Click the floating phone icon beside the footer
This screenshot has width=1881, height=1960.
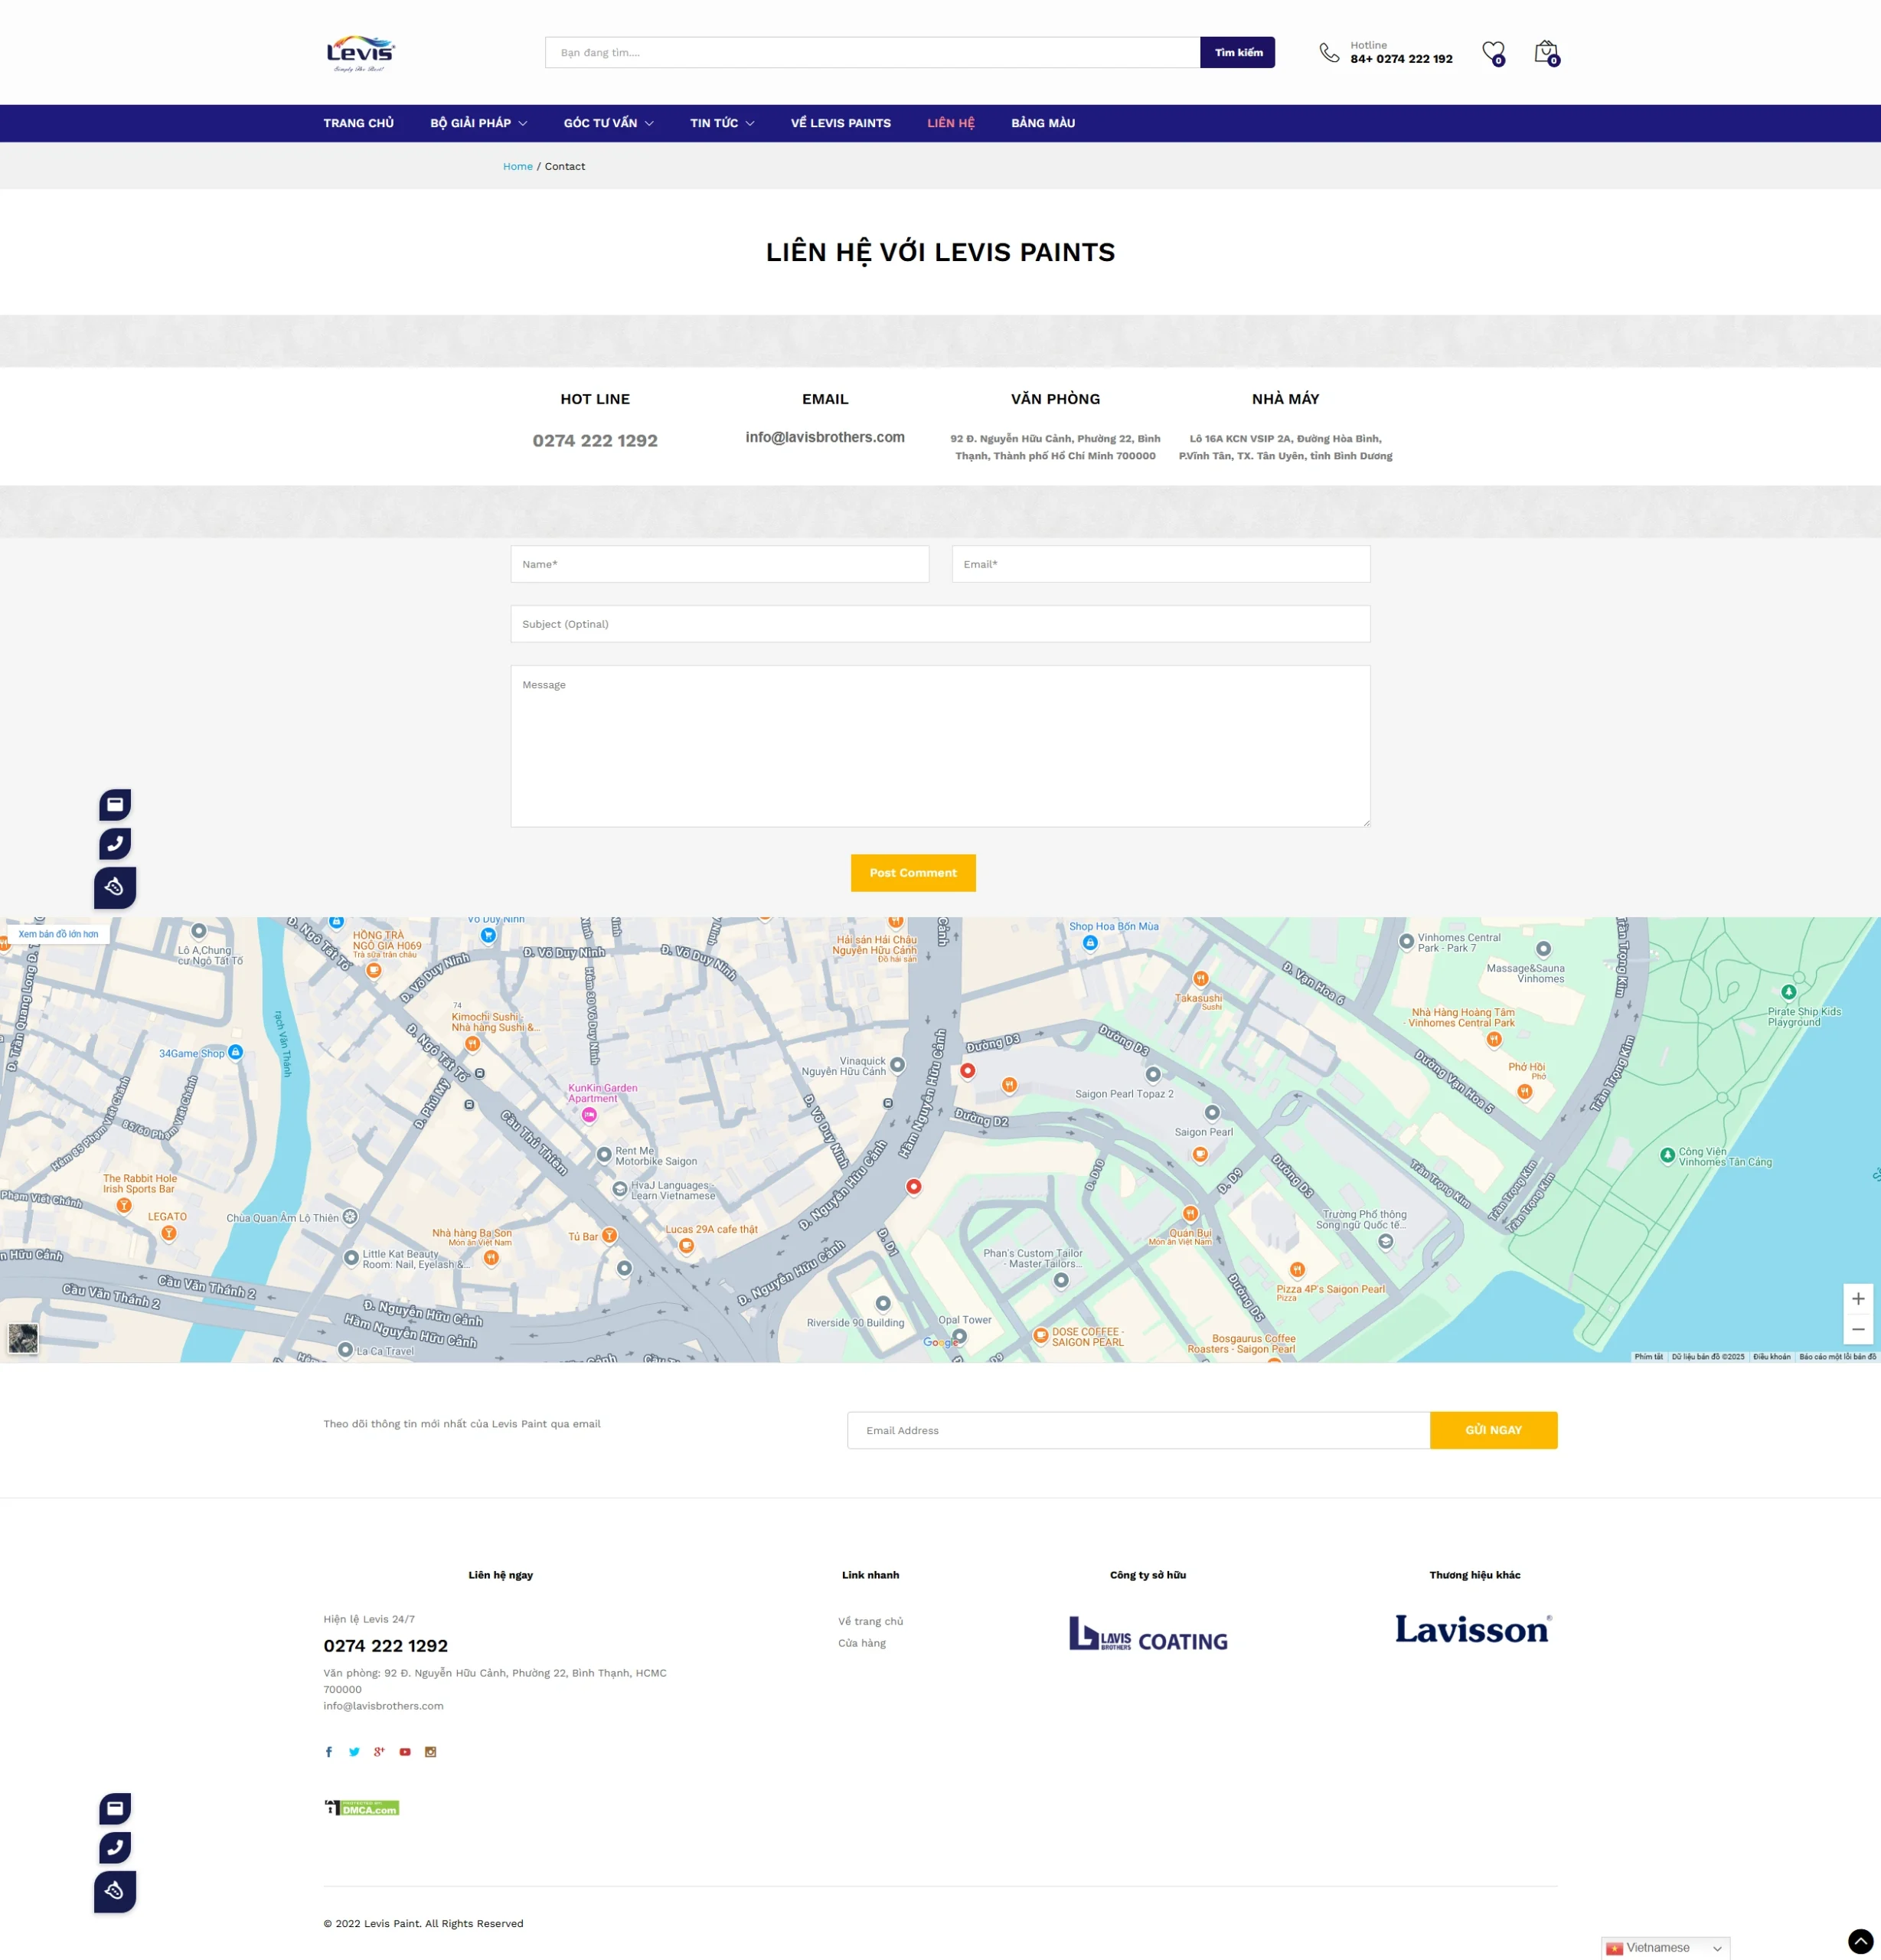pos(115,1848)
